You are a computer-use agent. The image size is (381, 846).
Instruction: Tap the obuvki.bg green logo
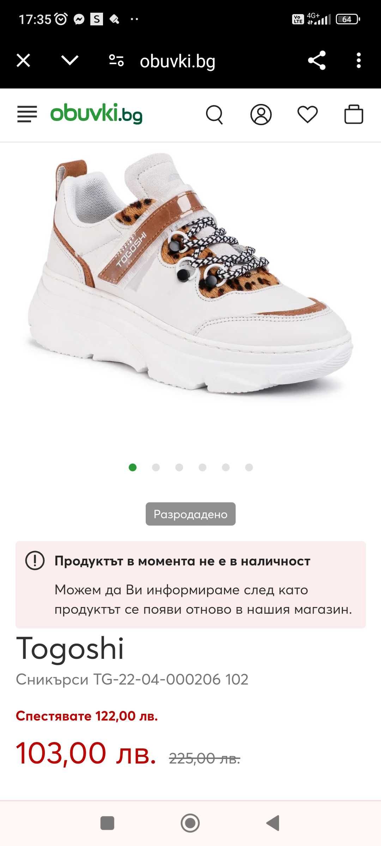tap(96, 114)
